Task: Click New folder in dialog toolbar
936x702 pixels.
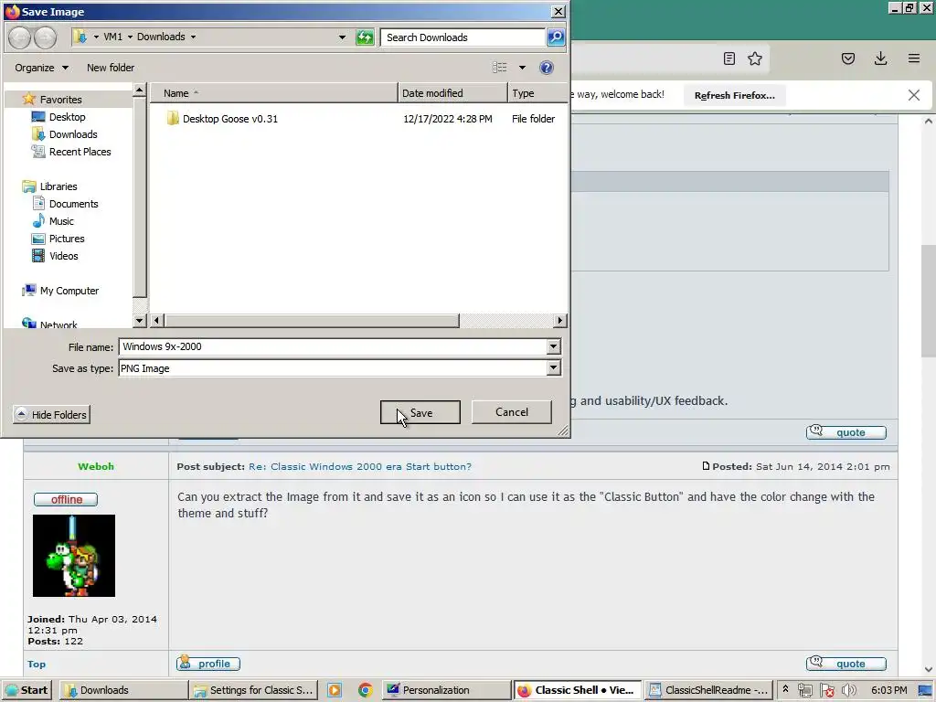Action: pos(111,68)
